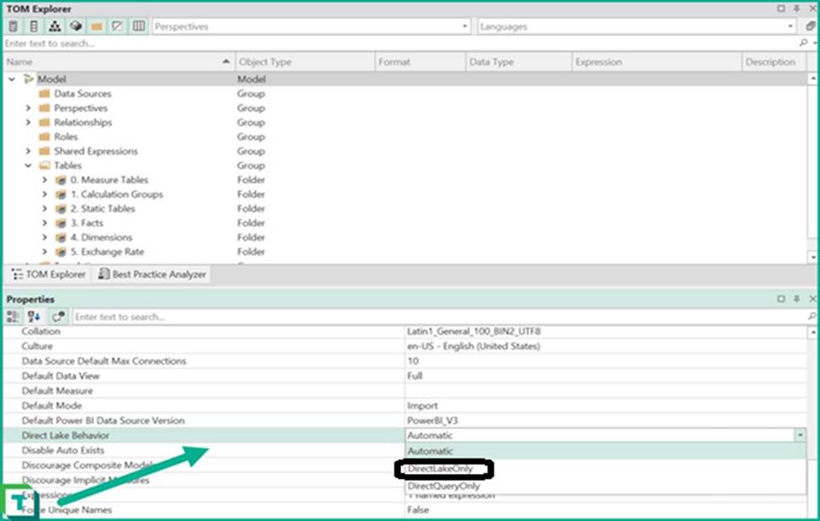Select the Default Mode property row

tap(405, 406)
